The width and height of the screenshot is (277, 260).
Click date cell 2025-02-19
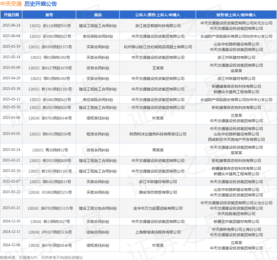pyautogui.click(x=11, y=171)
